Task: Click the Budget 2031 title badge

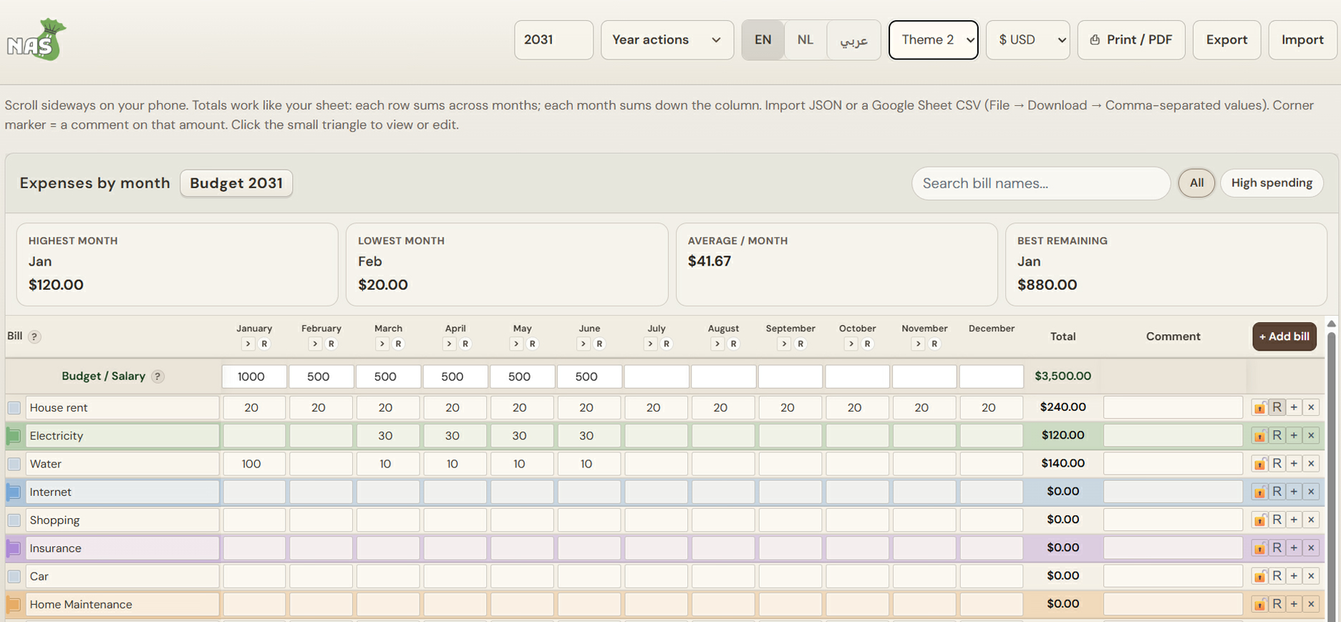Action: pos(236,183)
